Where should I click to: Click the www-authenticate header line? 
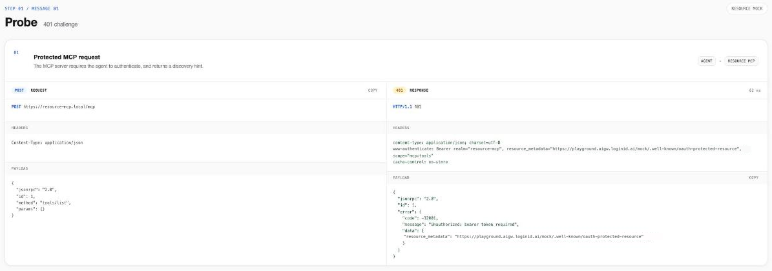pos(567,152)
